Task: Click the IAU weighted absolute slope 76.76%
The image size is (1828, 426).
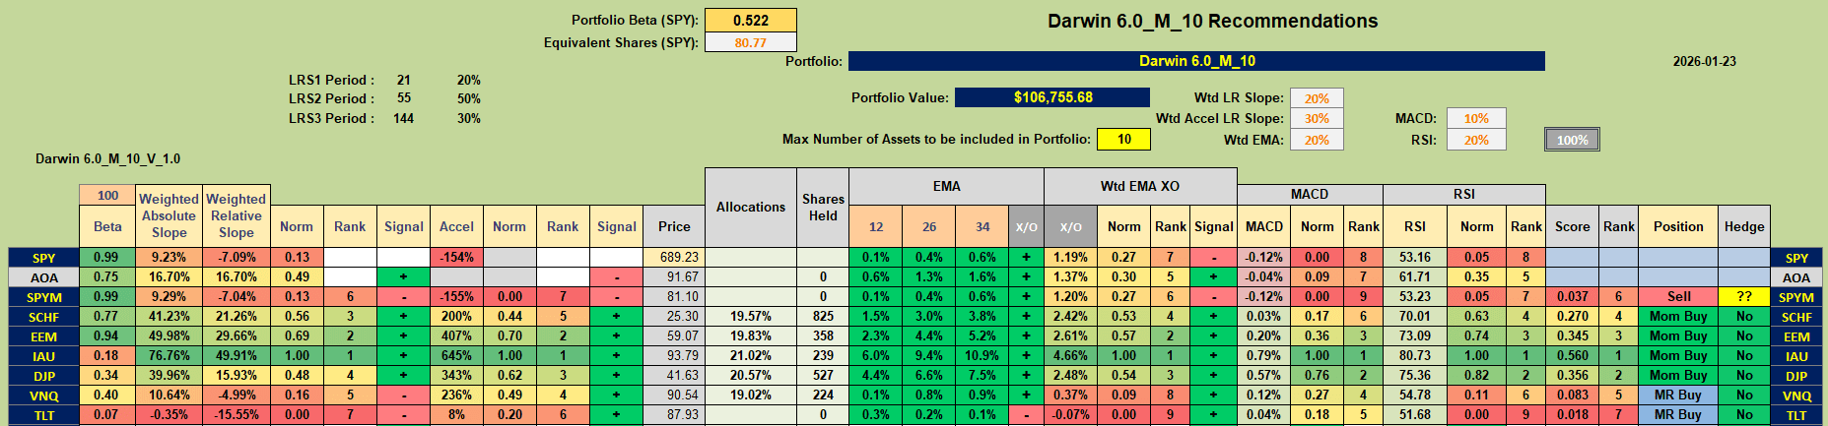Action: click(x=169, y=355)
